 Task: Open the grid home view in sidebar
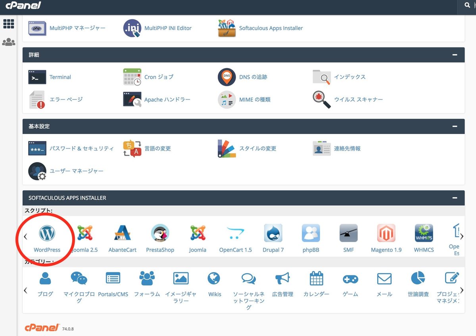click(8, 24)
